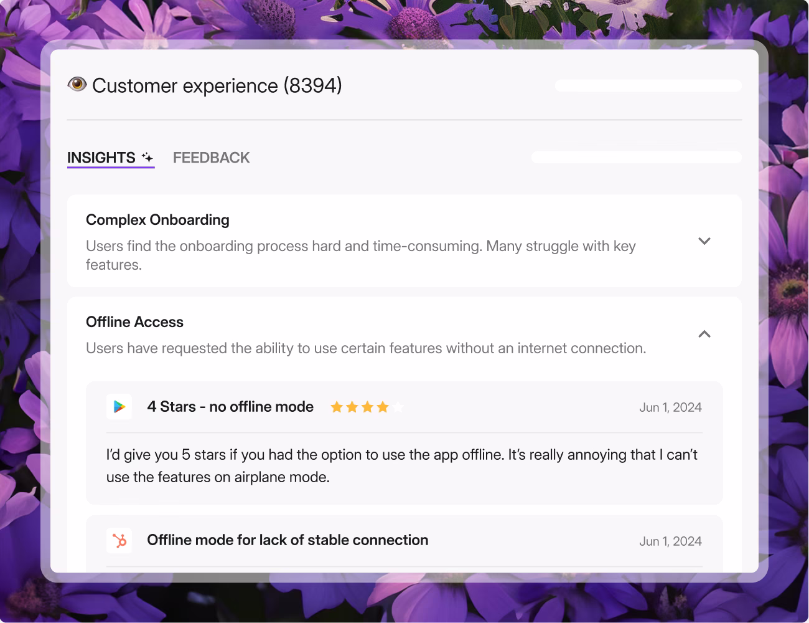
Task: Switch to the FEEDBACK tab
Action: point(211,157)
